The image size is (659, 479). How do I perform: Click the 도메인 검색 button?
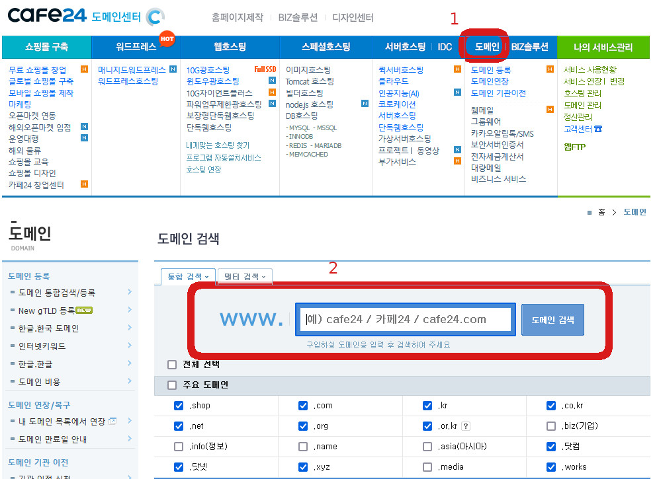pos(552,320)
